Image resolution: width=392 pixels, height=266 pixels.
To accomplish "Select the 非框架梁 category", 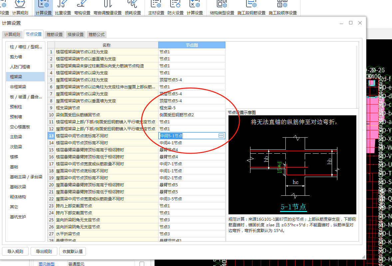I will 26,87.
